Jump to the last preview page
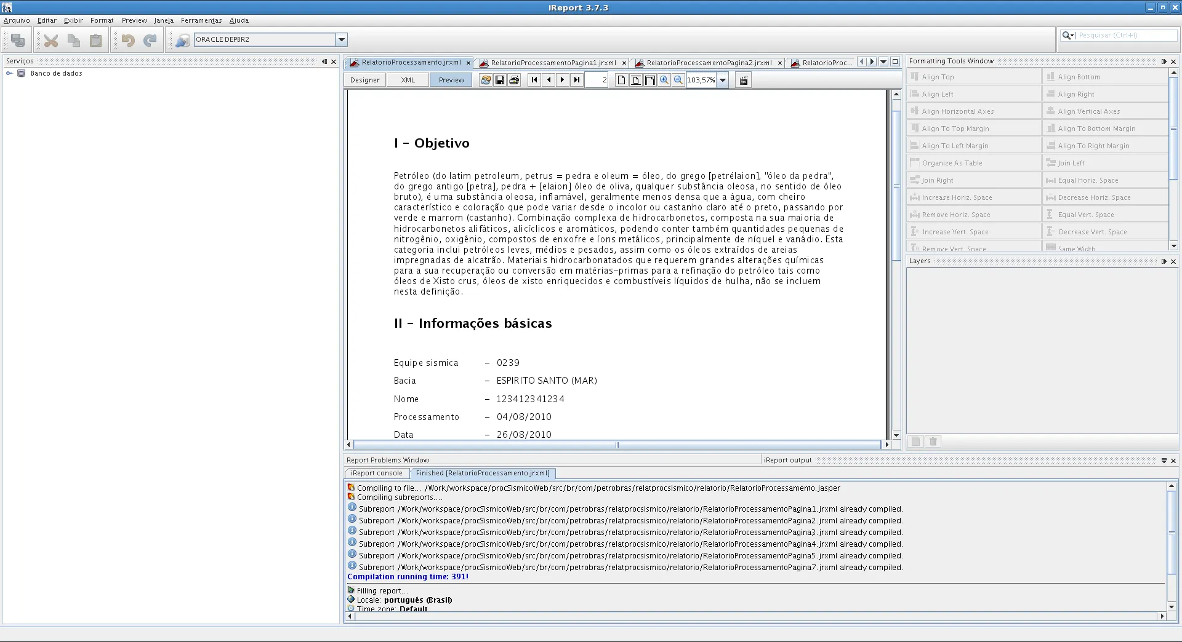 click(x=577, y=80)
